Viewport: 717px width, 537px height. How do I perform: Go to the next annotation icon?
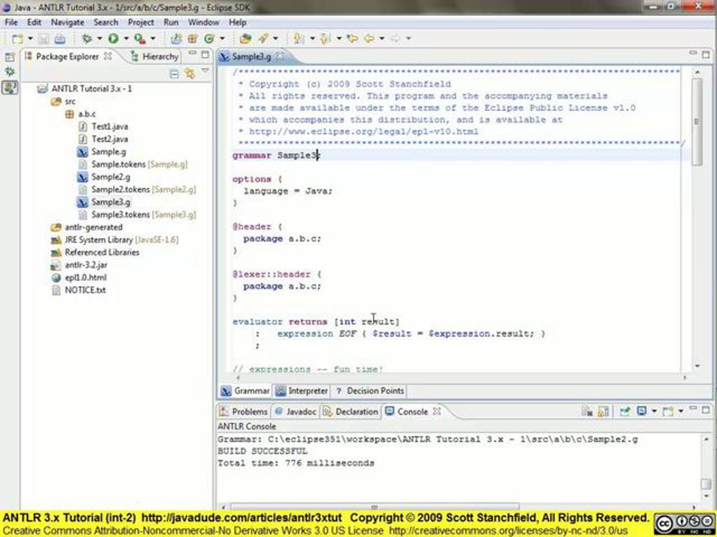[x=298, y=38]
